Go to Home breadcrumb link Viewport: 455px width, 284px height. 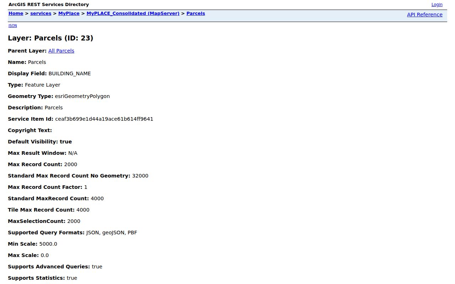click(16, 13)
